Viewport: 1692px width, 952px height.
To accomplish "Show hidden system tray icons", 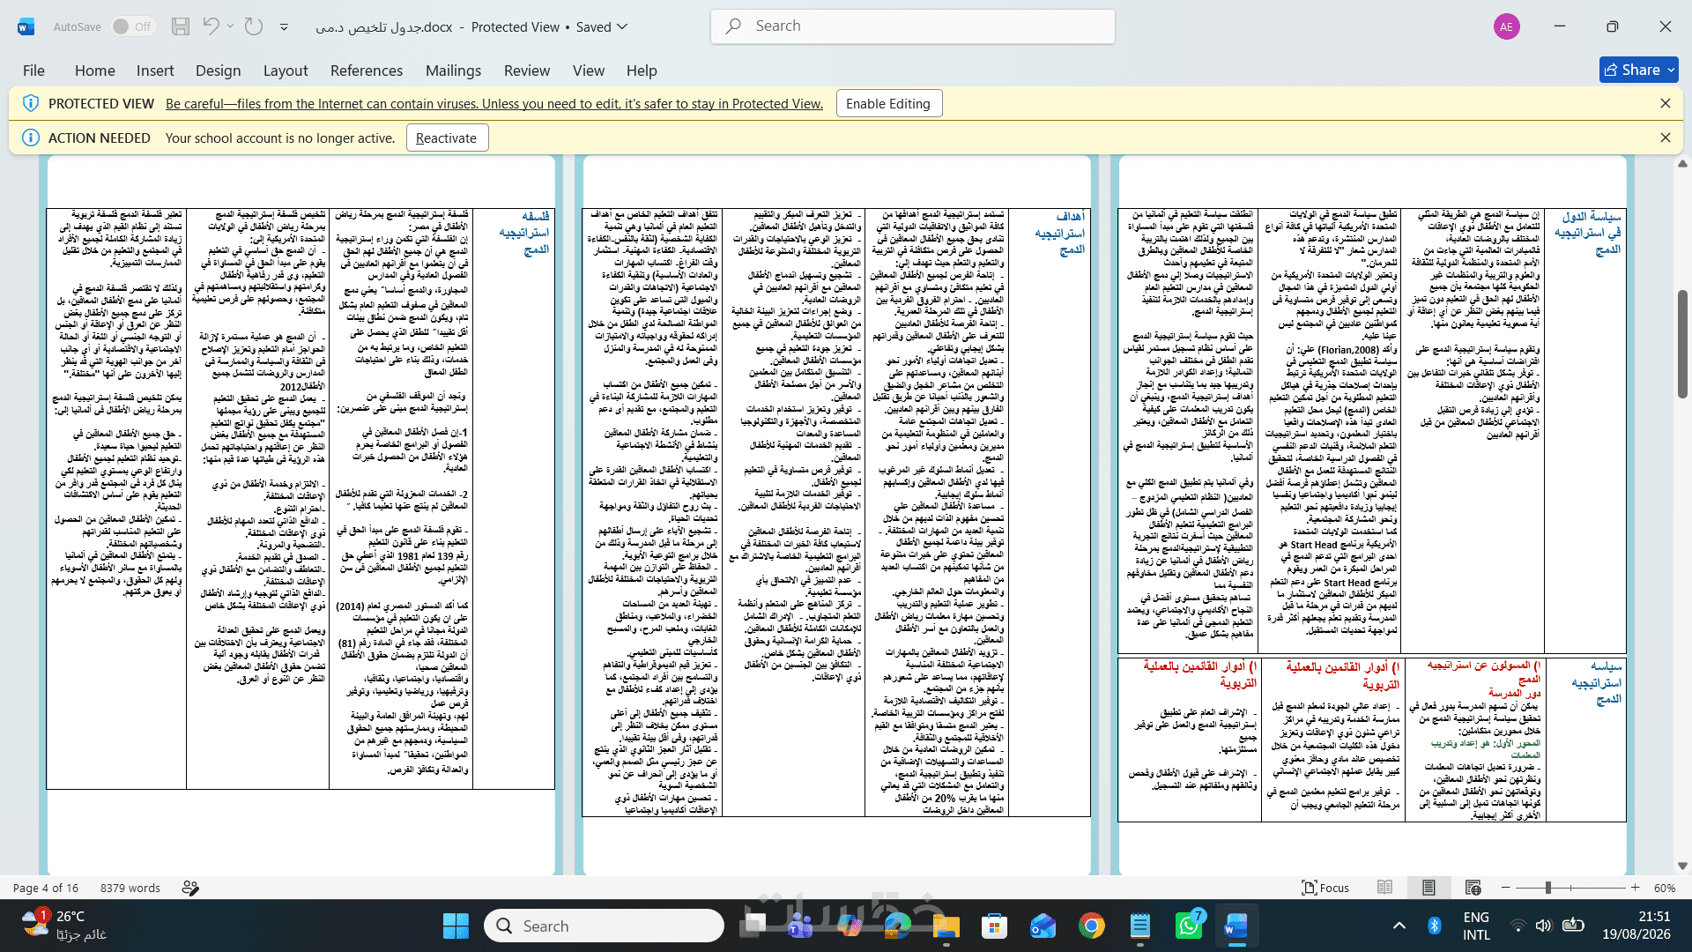I will 1399,926.
